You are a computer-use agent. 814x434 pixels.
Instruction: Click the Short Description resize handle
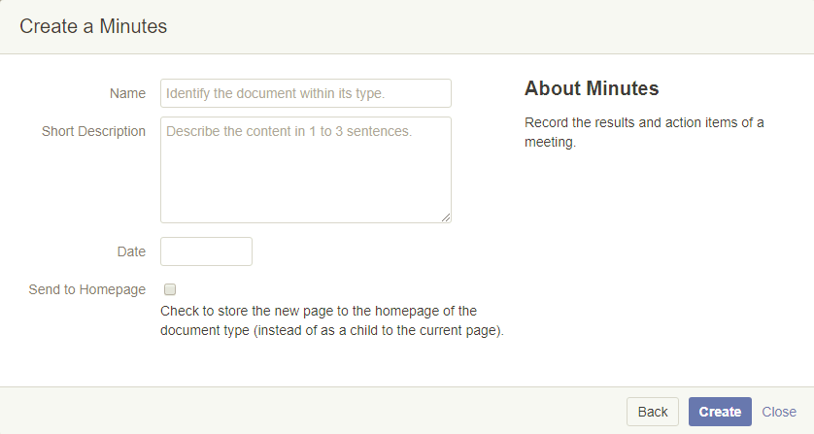(x=446, y=217)
